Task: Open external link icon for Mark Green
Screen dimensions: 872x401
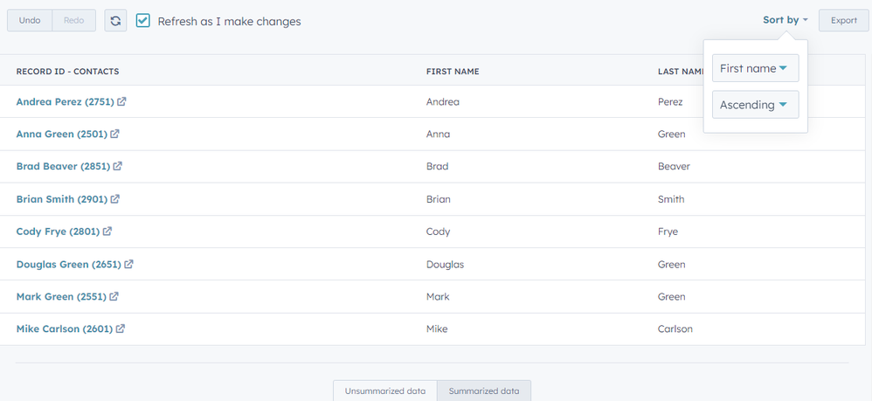Action: tap(114, 297)
